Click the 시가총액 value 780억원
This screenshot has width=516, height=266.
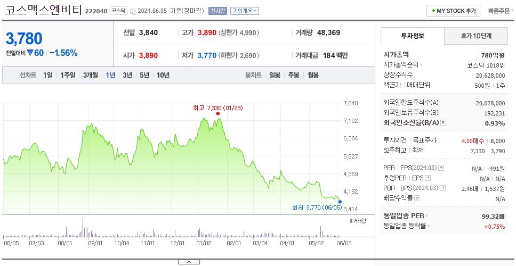click(x=493, y=55)
